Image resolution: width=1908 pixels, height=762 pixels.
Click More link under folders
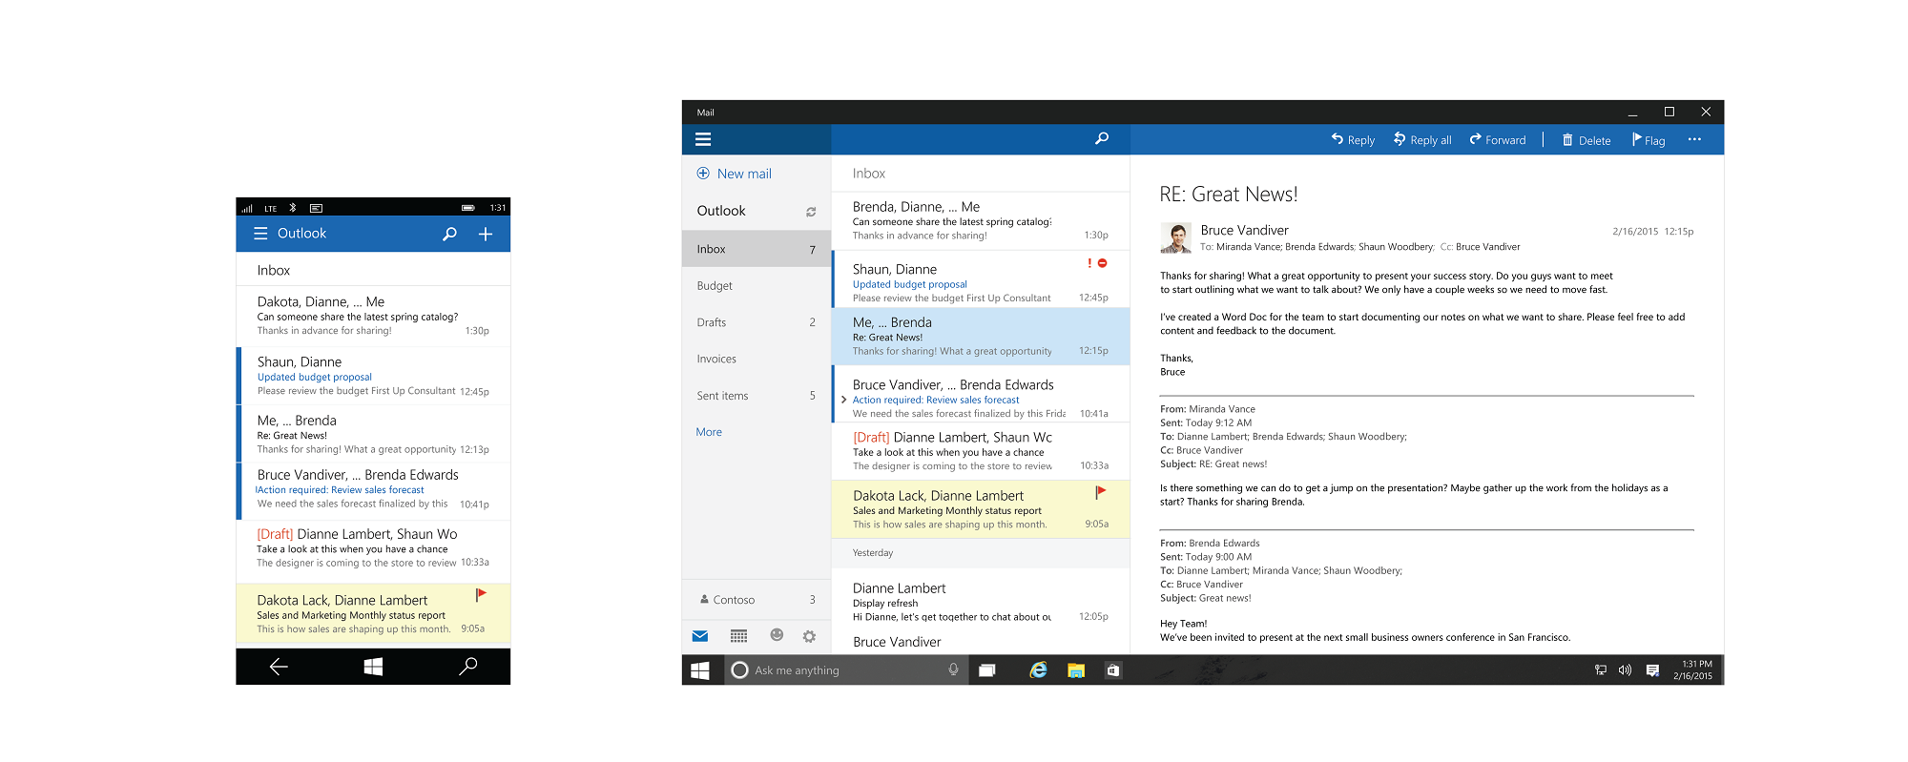click(709, 432)
